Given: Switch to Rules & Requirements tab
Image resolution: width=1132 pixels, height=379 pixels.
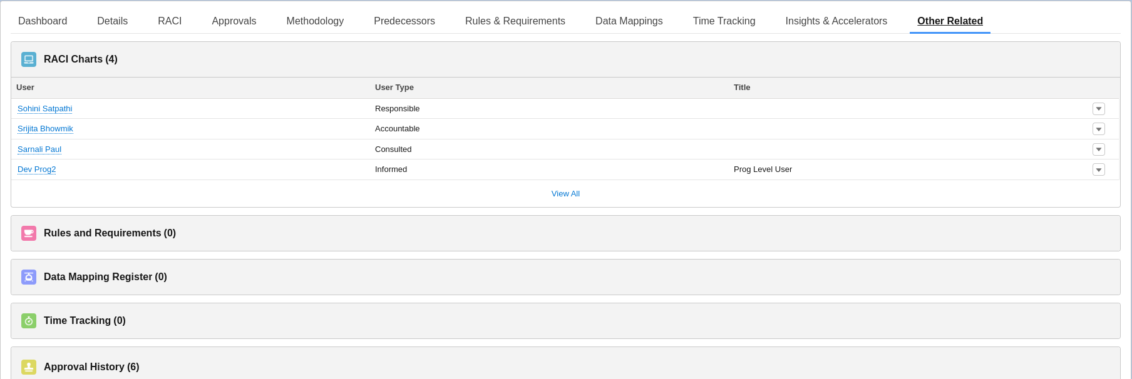Looking at the screenshot, I should pyautogui.click(x=515, y=21).
